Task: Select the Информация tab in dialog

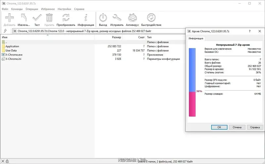Action: [196, 38]
